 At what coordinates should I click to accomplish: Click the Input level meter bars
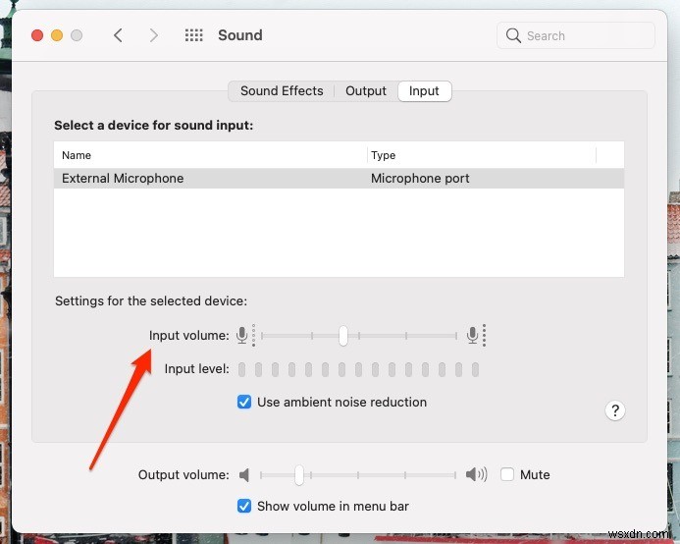pyautogui.click(x=359, y=369)
